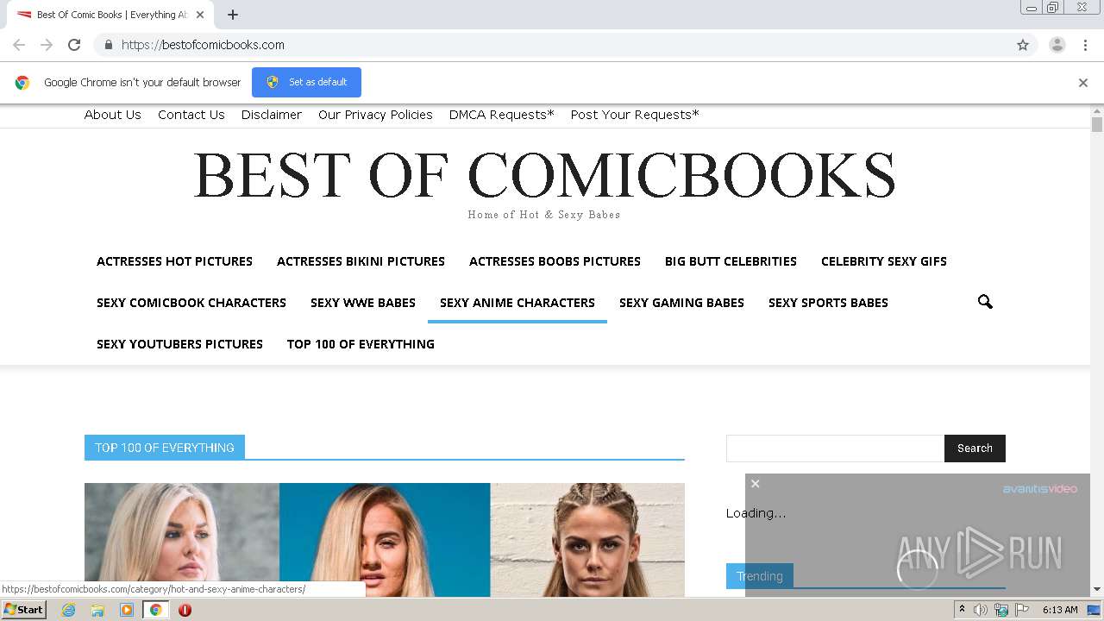Open Chrome three-dot menu
This screenshot has height=621, width=1104.
click(1085, 45)
